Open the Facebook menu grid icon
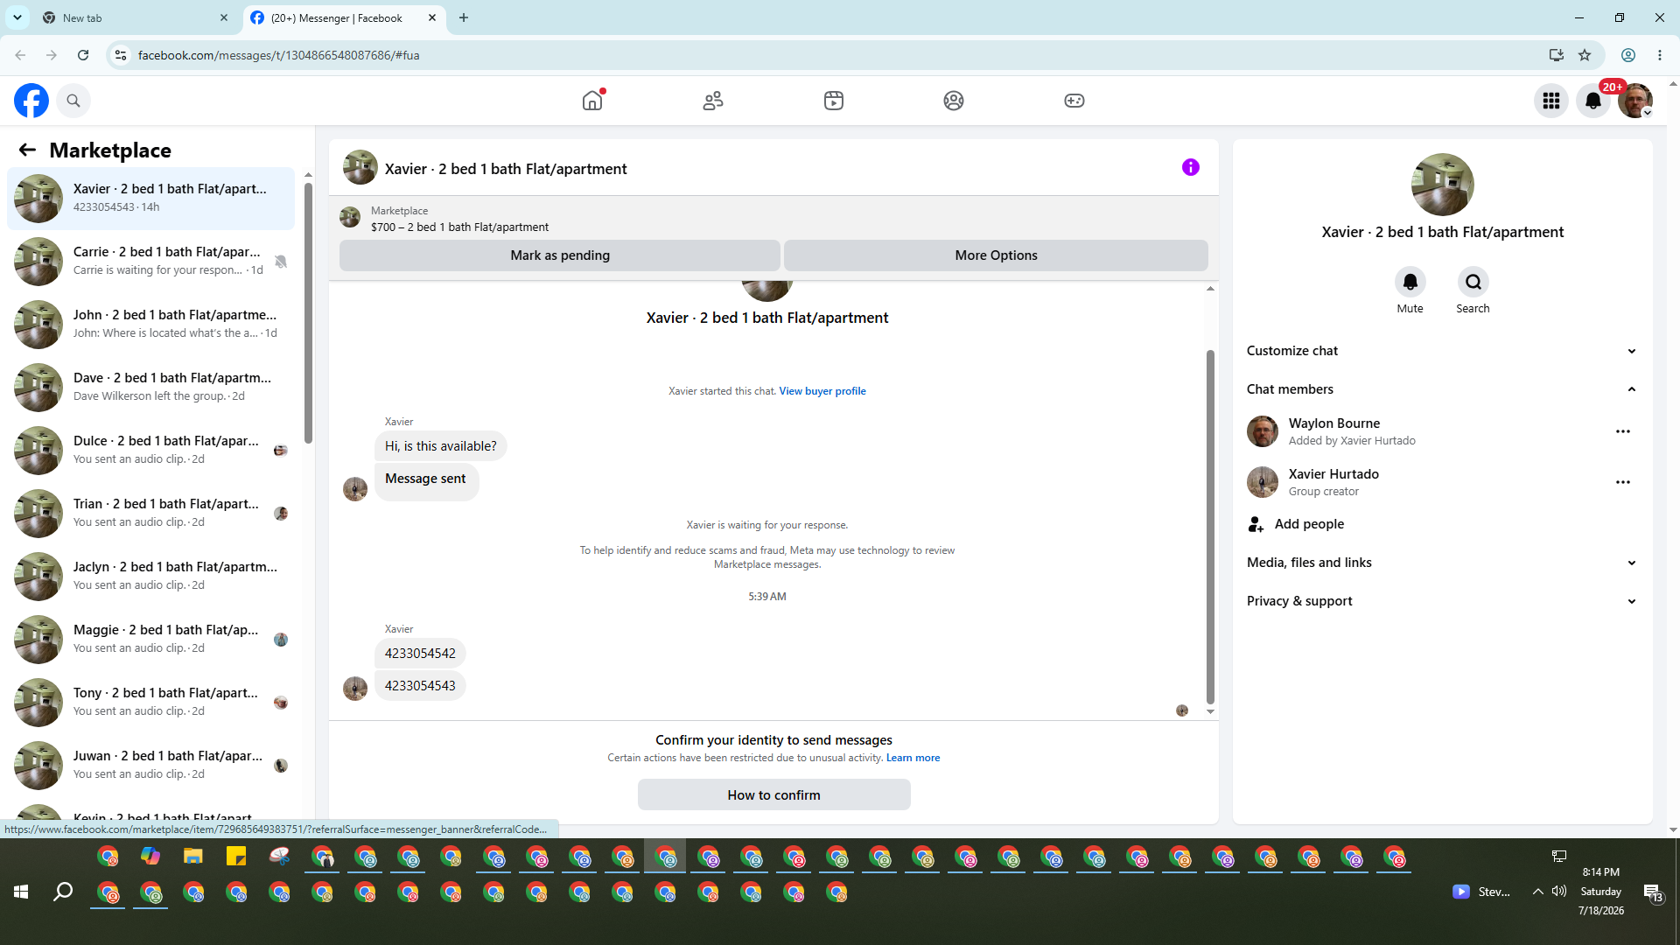The image size is (1680, 945). tap(1551, 101)
